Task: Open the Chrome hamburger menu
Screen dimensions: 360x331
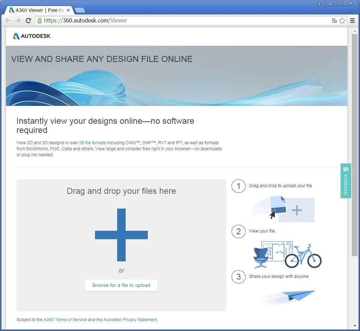Action: [x=352, y=21]
